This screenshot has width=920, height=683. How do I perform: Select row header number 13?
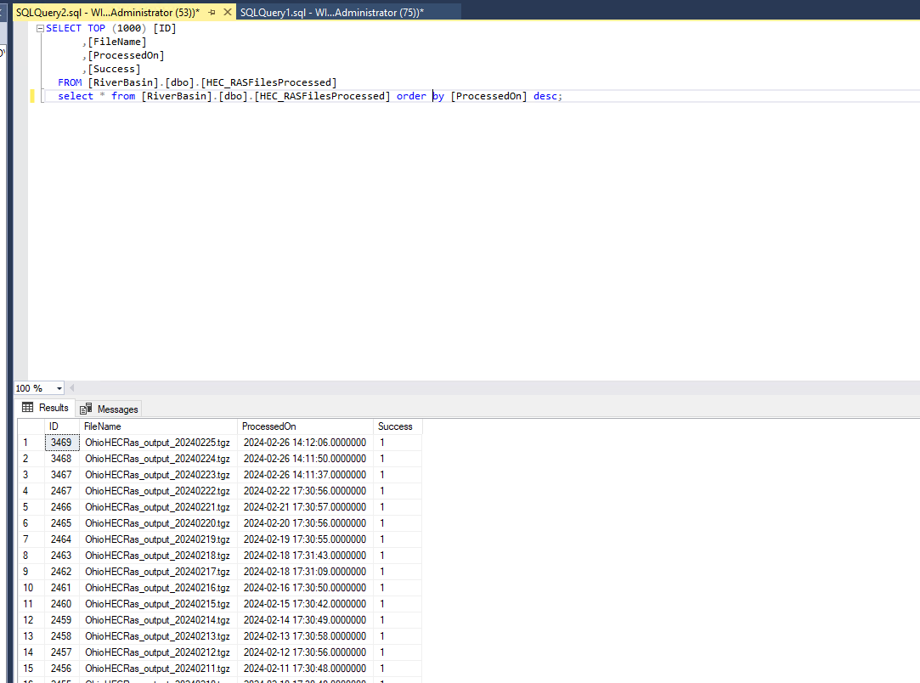31,636
